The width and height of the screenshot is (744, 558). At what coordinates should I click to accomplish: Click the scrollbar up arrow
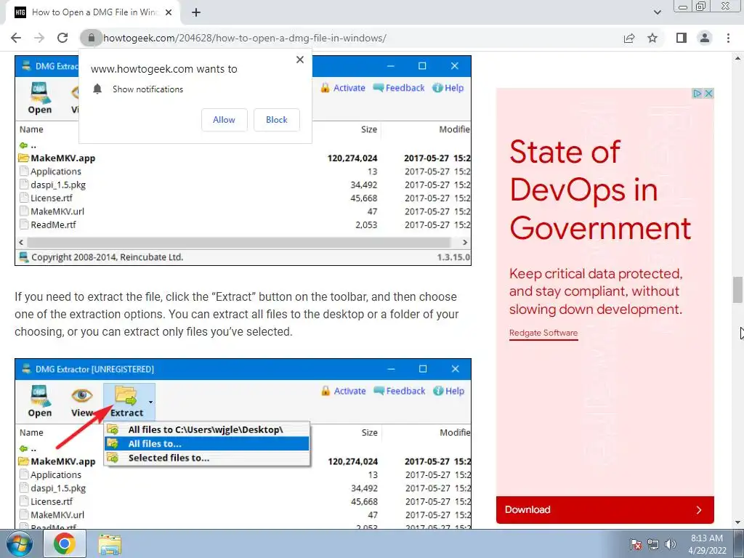point(737,58)
